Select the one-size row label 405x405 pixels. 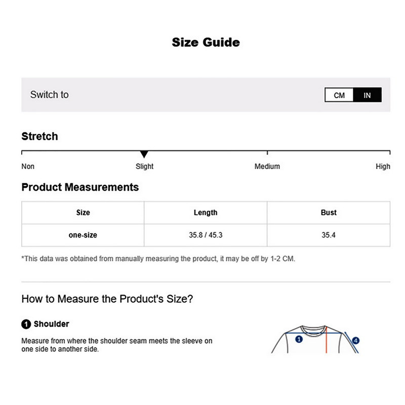[83, 235]
